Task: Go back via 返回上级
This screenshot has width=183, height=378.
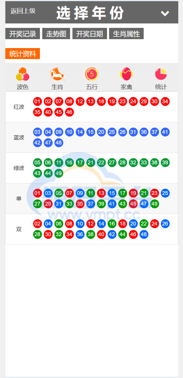Action: click(23, 11)
